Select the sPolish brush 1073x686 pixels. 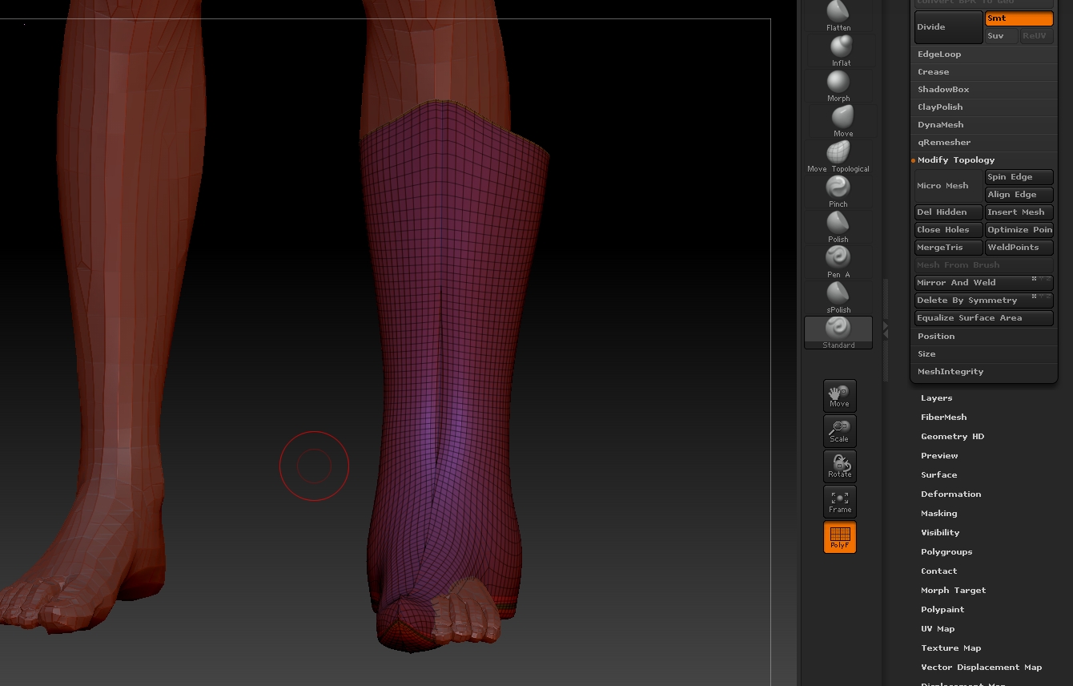click(x=838, y=298)
